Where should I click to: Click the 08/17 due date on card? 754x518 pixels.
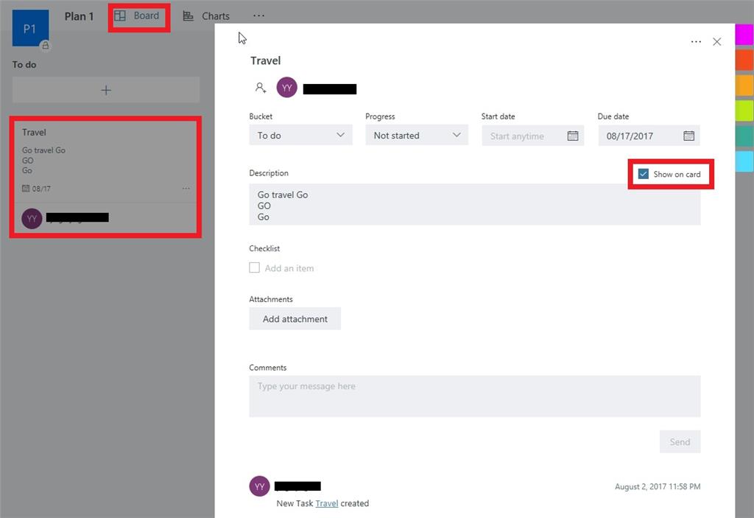pos(37,189)
